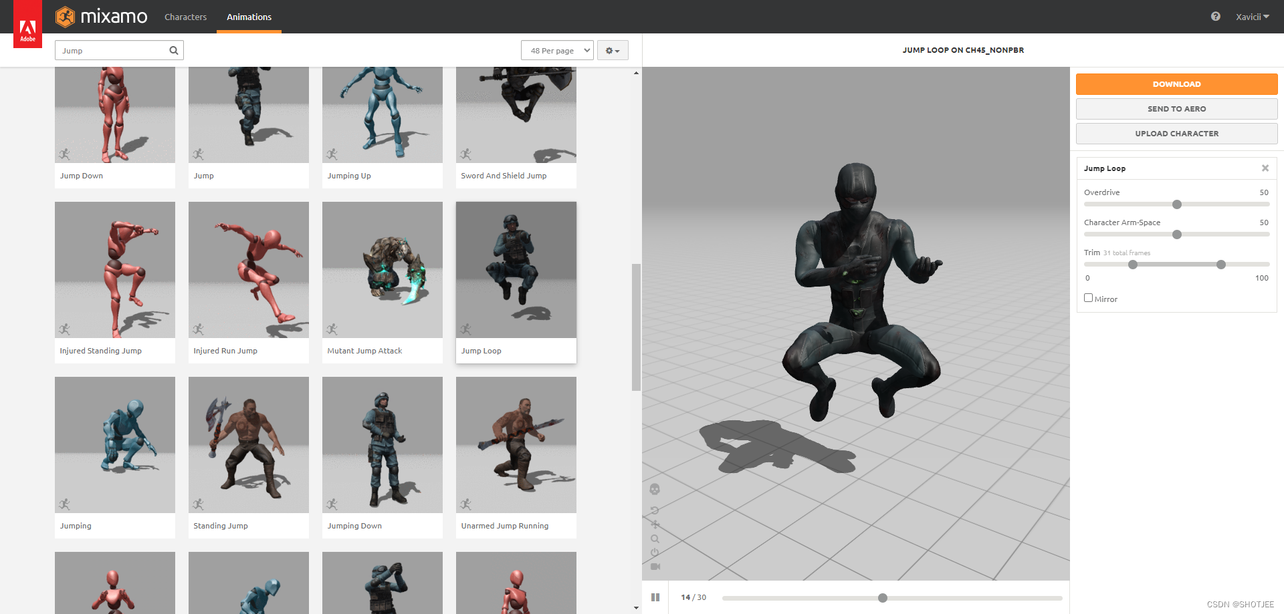Adjust the Character Arm-Space slider handle

(1177, 235)
